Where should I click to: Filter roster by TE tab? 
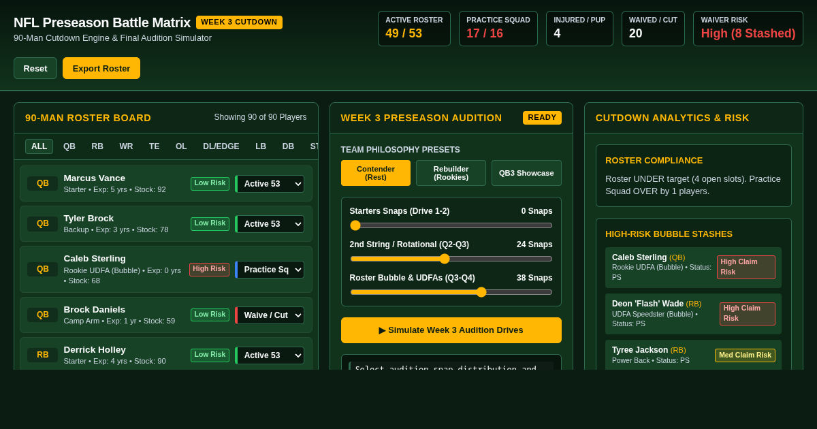tap(155, 146)
